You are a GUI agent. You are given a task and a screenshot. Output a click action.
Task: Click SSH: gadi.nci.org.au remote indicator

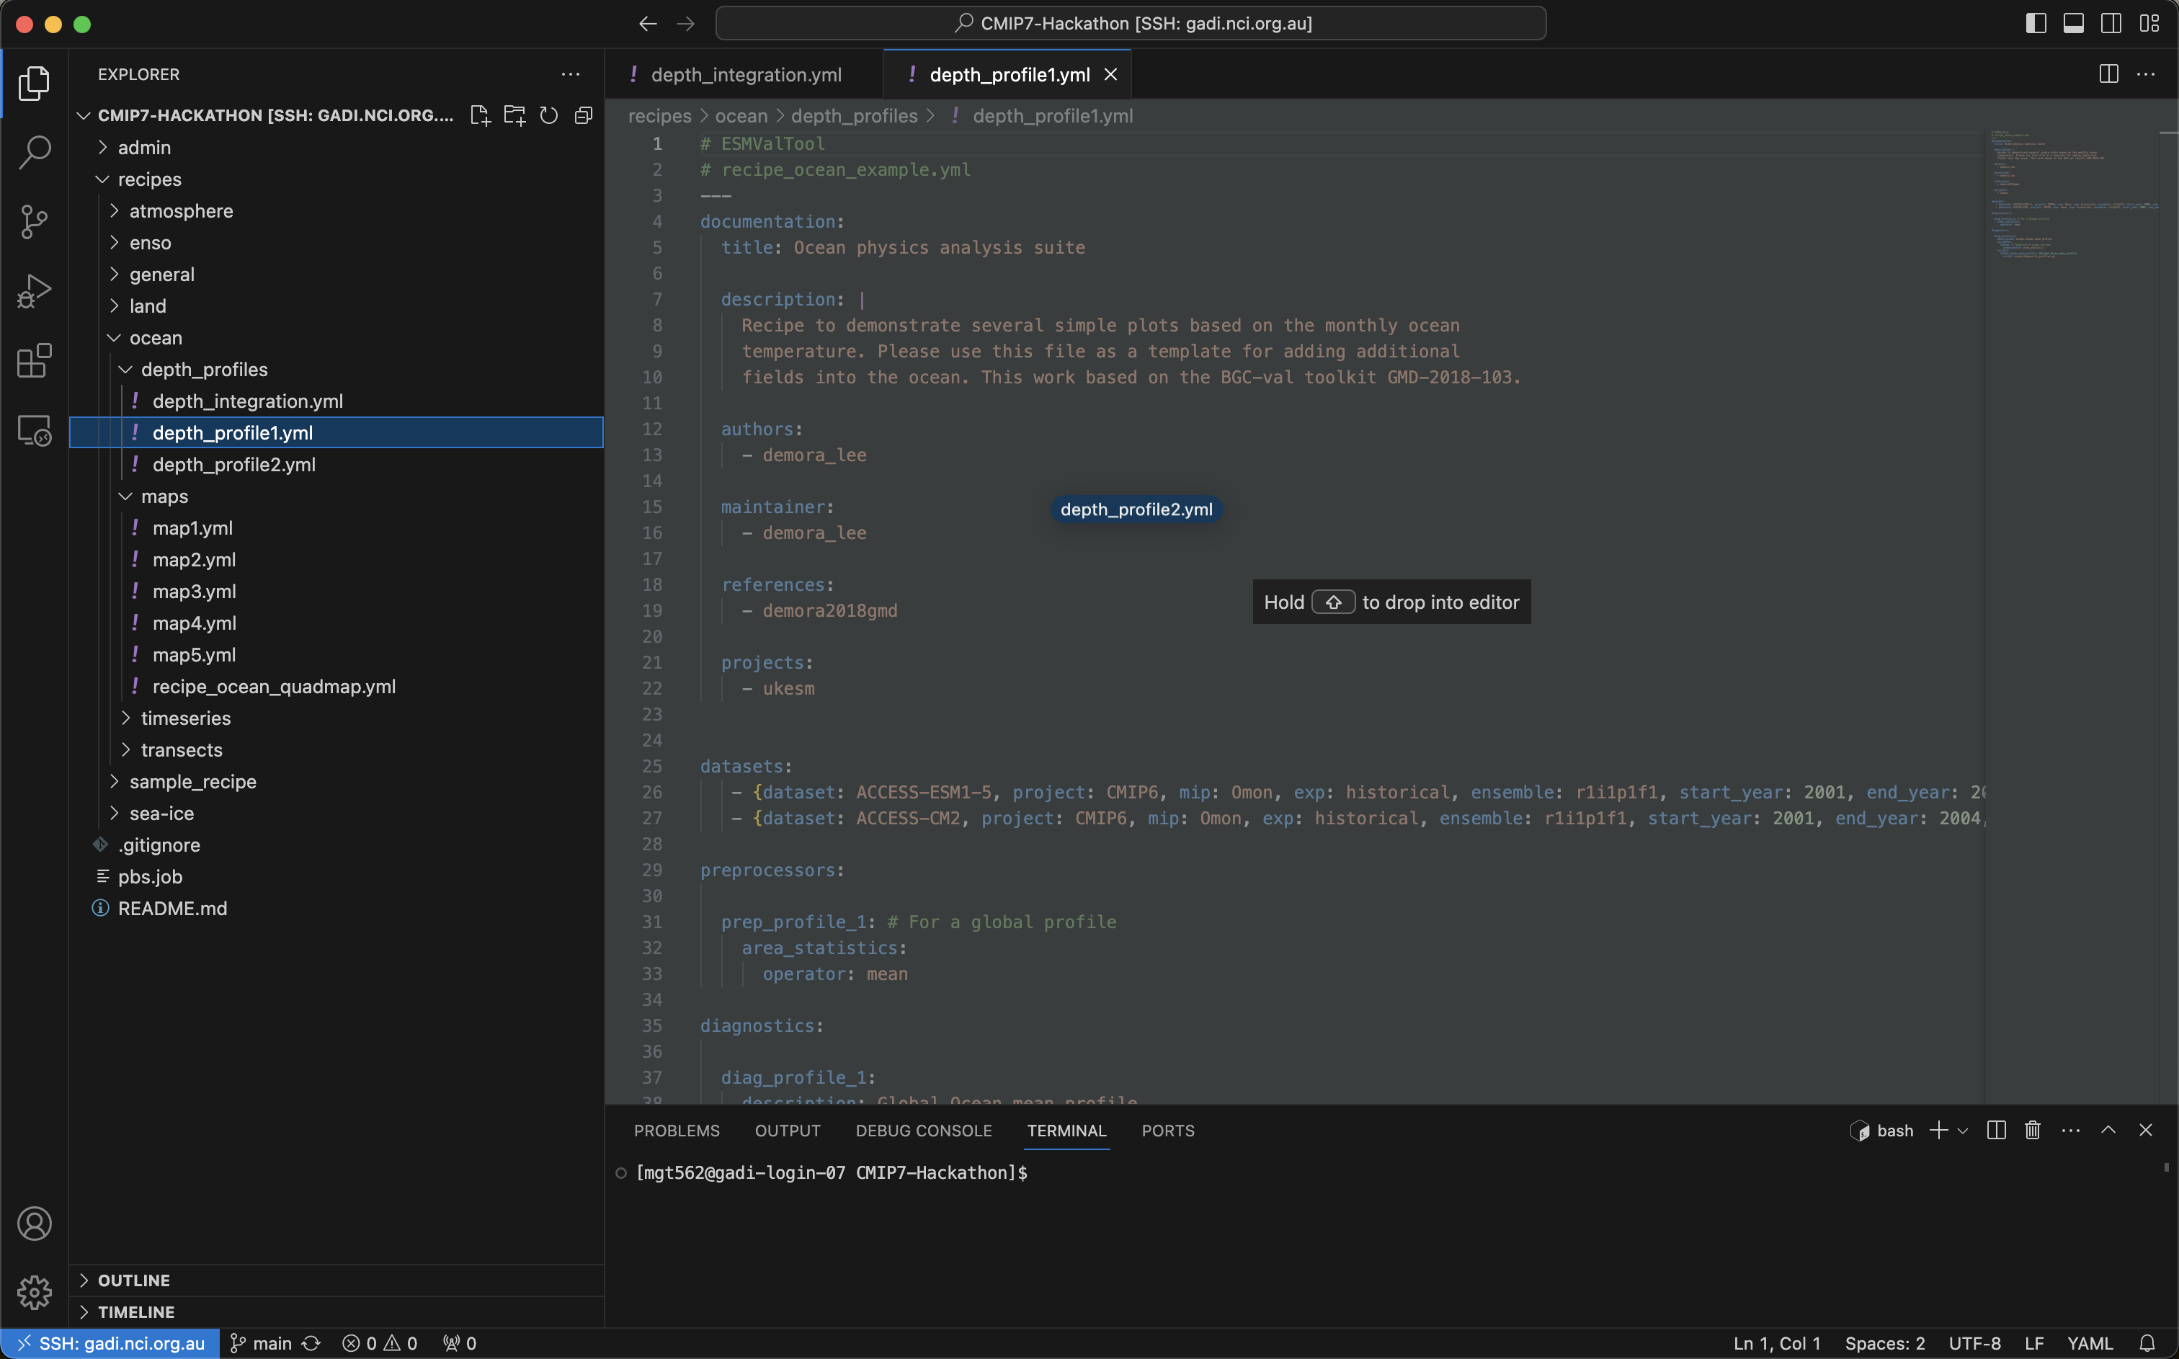[110, 1344]
